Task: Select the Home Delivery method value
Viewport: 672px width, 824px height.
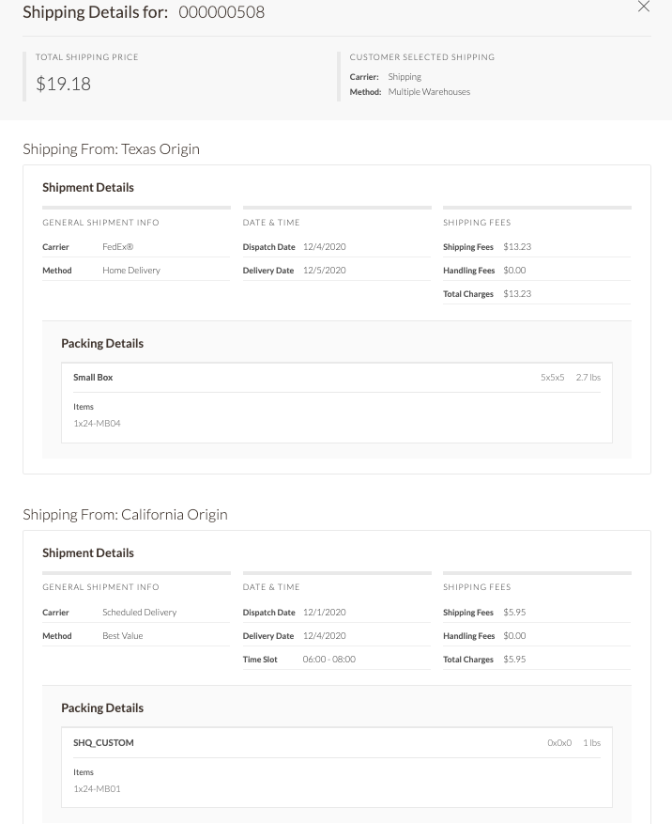Action: click(x=131, y=271)
